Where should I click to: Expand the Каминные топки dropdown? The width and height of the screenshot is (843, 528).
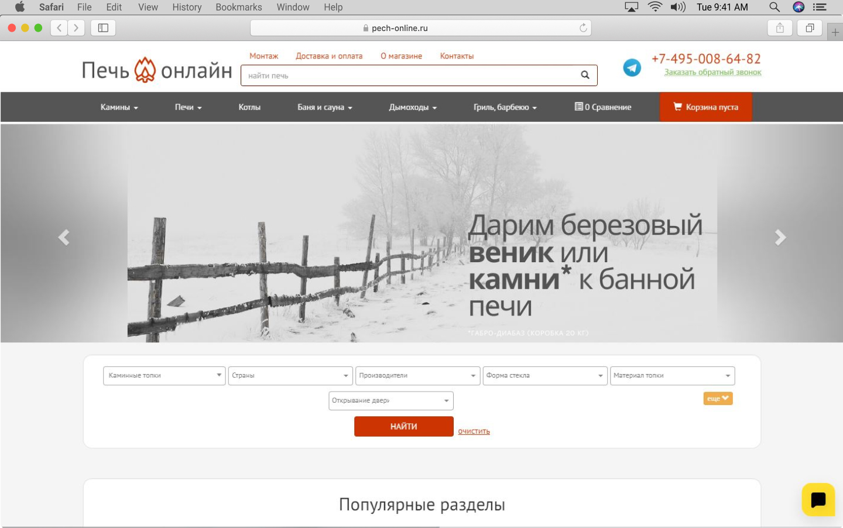click(x=164, y=376)
